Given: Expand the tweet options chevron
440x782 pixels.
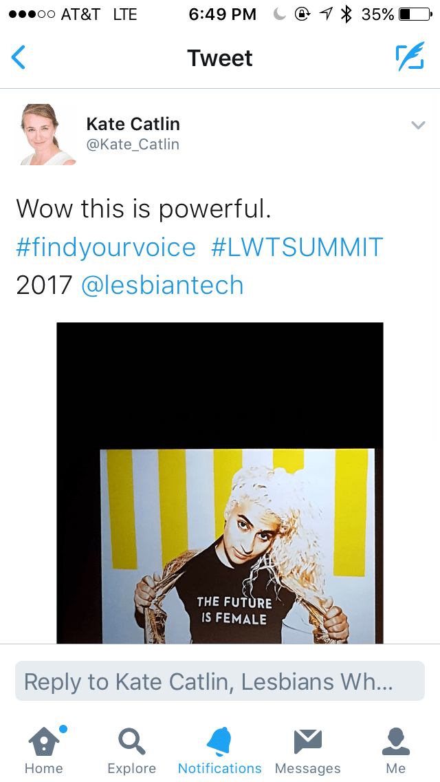Looking at the screenshot, I should point(418,125).
